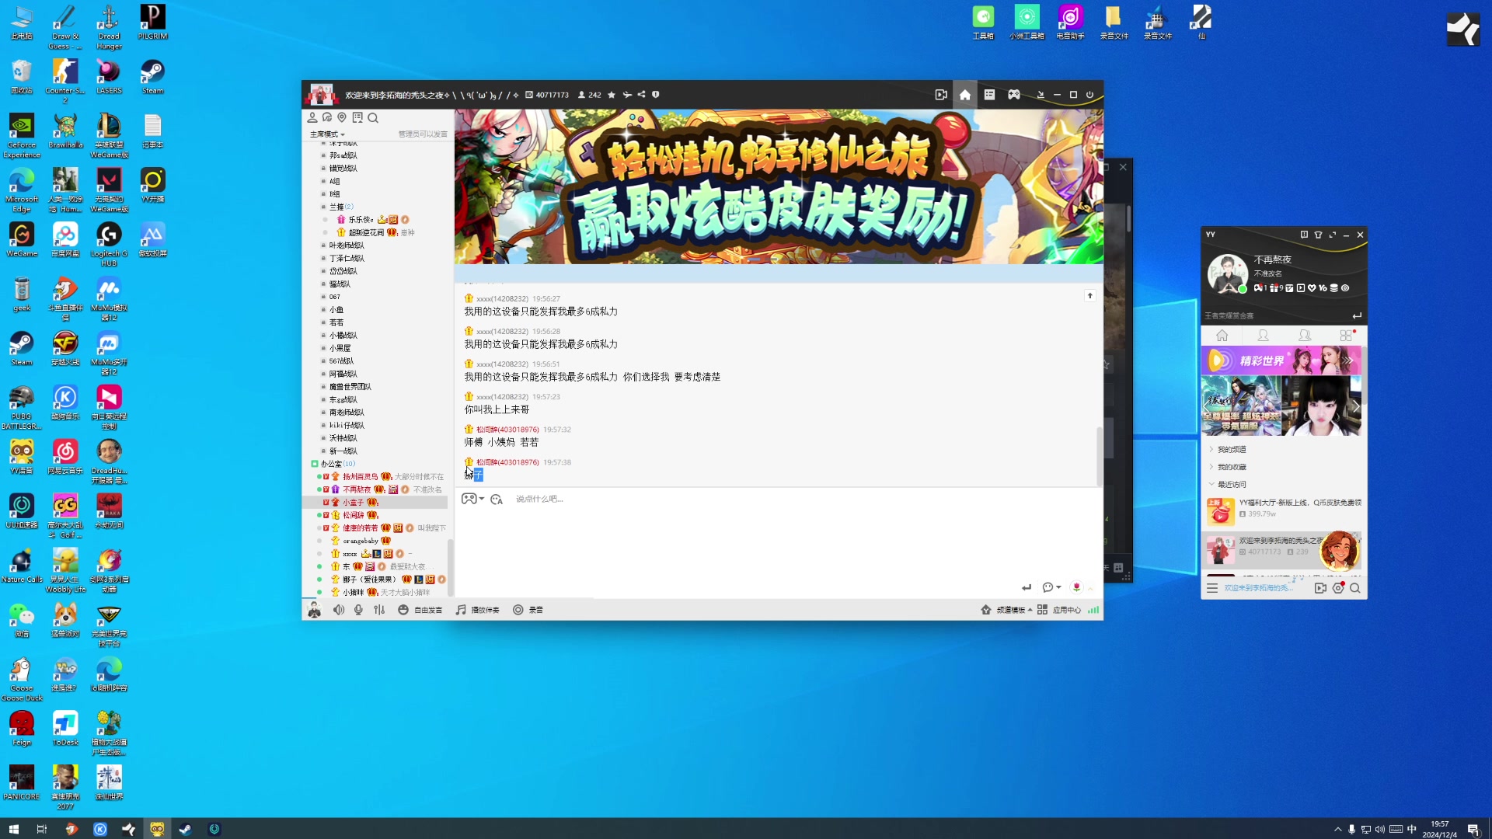Click the home icon in YY channel titlebar
Screen dimensions: 1492x839
point(964,95)
